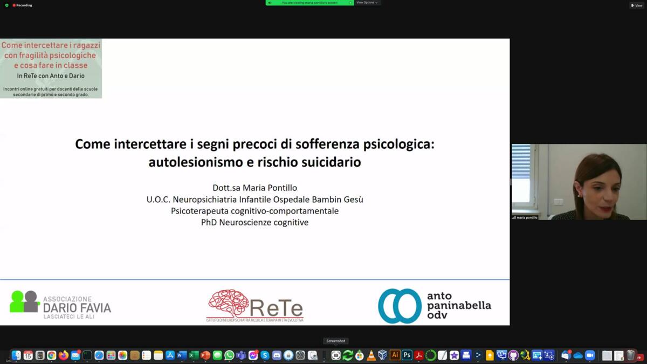
Task: Open Messenger from the Dock
Action: coord(253,355)
